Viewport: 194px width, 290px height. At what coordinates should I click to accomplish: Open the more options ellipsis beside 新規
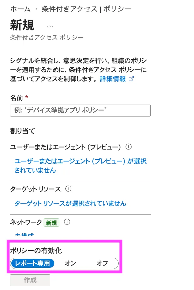[x=50, y=26]
